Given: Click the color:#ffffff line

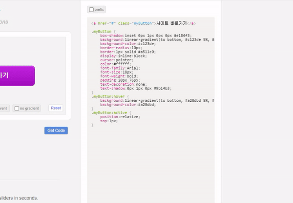Looking at the screenshot, I should [115, 64].
